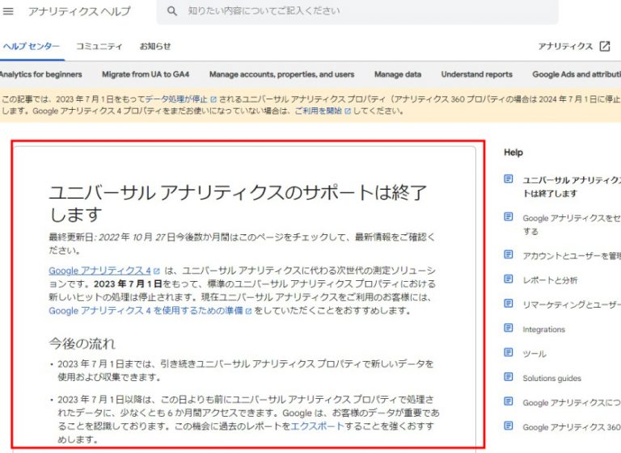Open Manage accounts, properties, and users menu
The image size is (621, 453).
pyautogui.click(x=281, y=74)
